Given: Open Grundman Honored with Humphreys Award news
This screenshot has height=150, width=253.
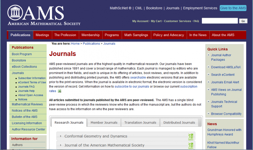Looking at the screenshot, I should pyautogui.click(x=224, y=132).
